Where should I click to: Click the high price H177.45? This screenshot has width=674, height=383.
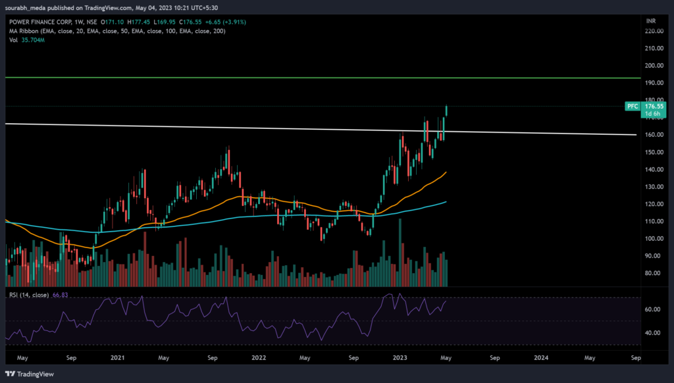pyautogui.click(x=138, y=22)
